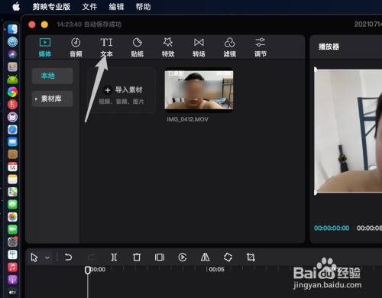
Task: Click the player preview video frame
Action: click(348, 131)
